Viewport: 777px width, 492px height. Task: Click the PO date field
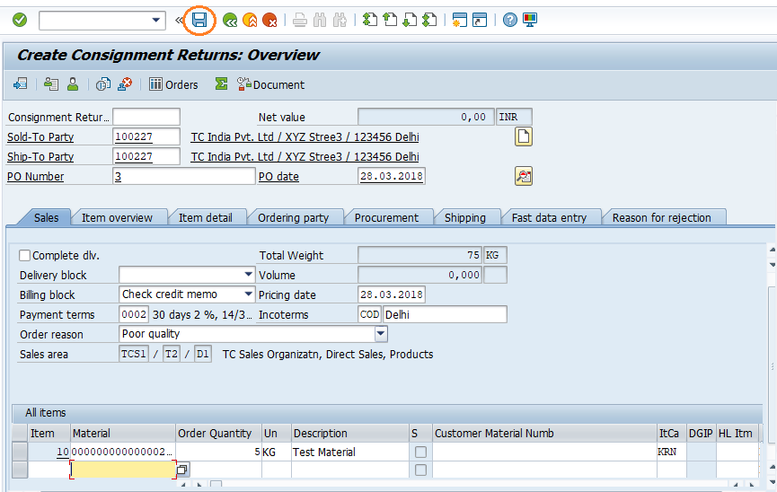click(392, 176)
